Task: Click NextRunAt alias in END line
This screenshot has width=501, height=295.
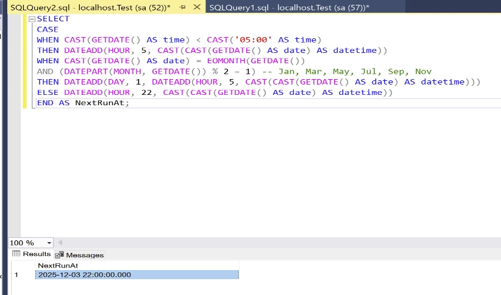Action: (x=99, y=103)
